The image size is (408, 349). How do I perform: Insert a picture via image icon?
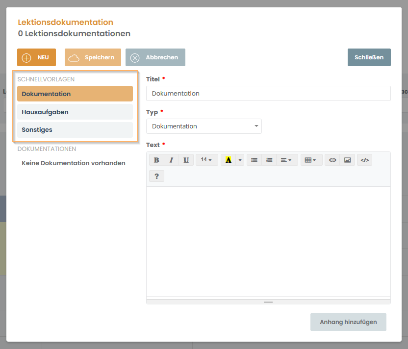(347, 160)
